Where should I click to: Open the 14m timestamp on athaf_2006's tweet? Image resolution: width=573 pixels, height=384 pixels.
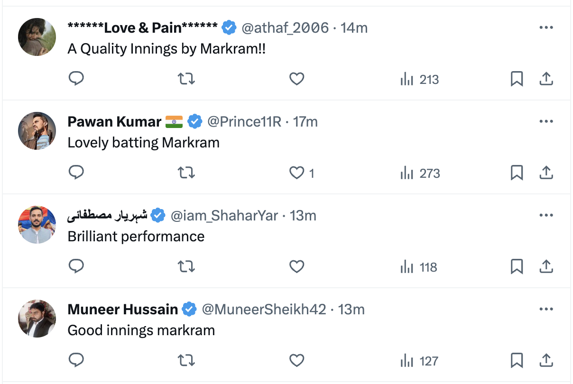[354, 28]
